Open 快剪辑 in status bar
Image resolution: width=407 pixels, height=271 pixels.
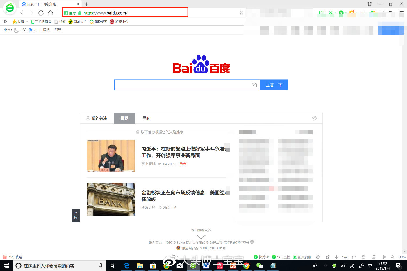pyautogui.click(x=261, y=257)
